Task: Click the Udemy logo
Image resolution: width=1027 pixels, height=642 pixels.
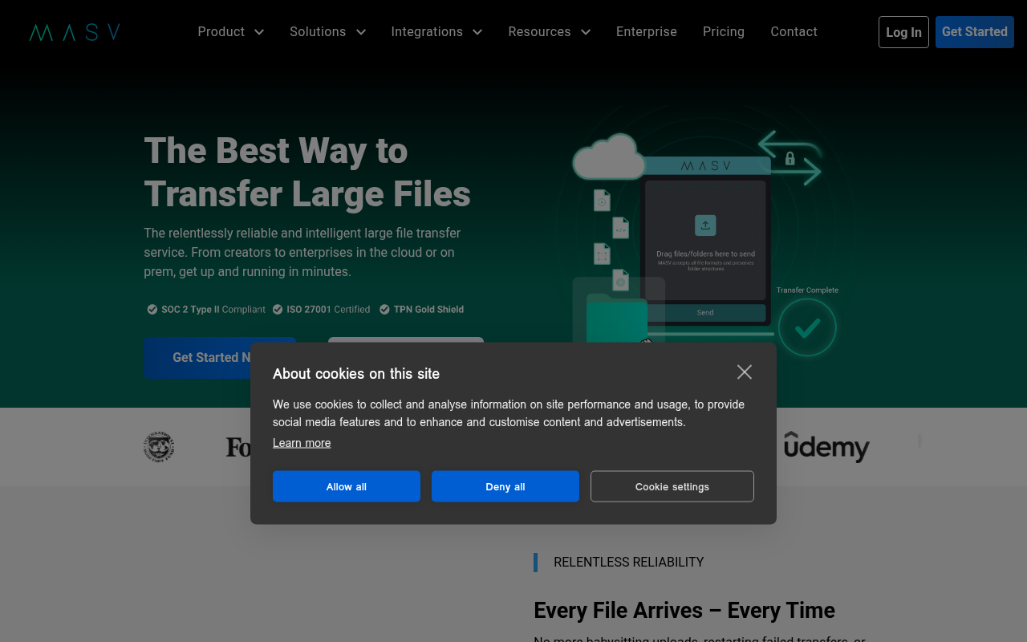Action: [x=826, y=447]
